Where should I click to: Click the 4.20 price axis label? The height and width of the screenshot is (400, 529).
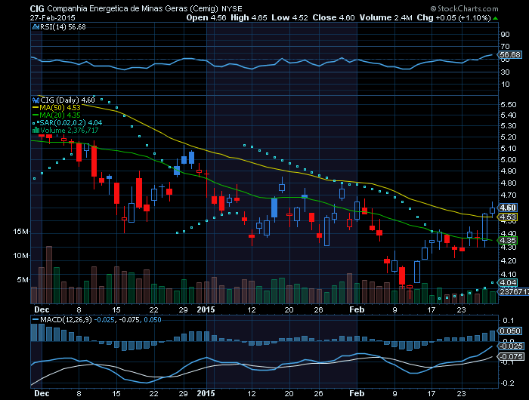point(509,261)
